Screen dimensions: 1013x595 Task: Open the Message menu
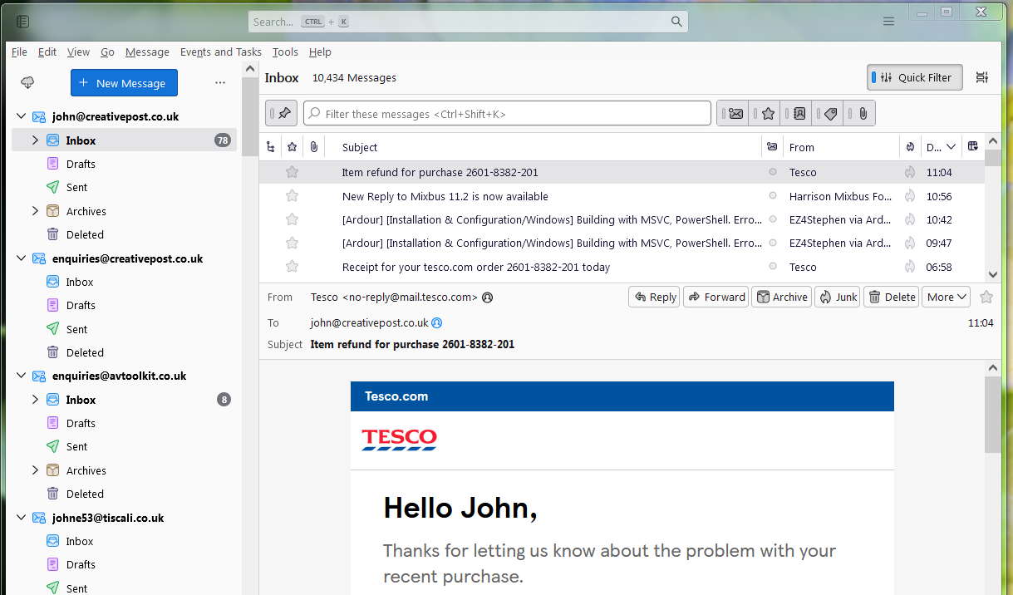147,52
